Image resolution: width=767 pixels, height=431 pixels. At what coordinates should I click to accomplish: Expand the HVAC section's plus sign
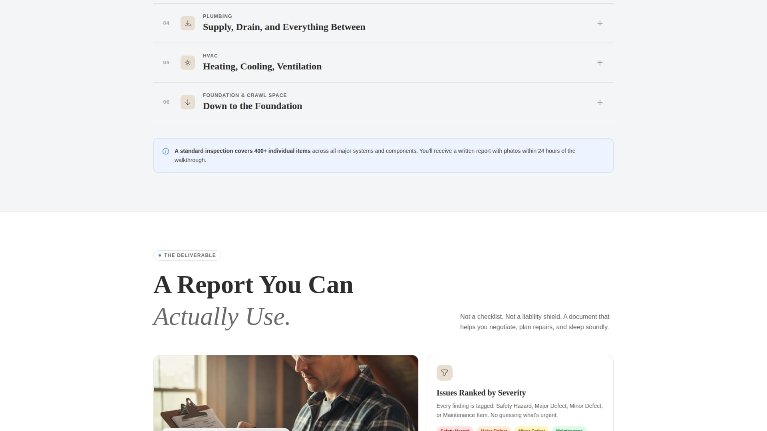tap(600, 63)
